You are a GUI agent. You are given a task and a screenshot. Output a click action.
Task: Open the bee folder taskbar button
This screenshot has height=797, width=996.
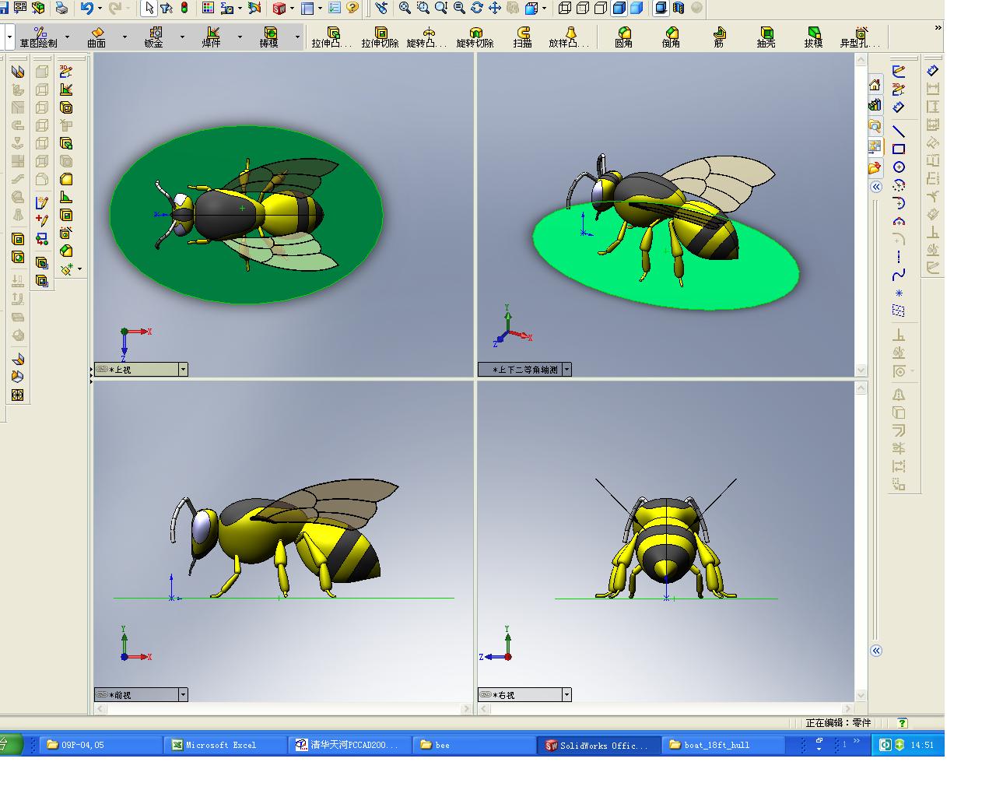474,745
